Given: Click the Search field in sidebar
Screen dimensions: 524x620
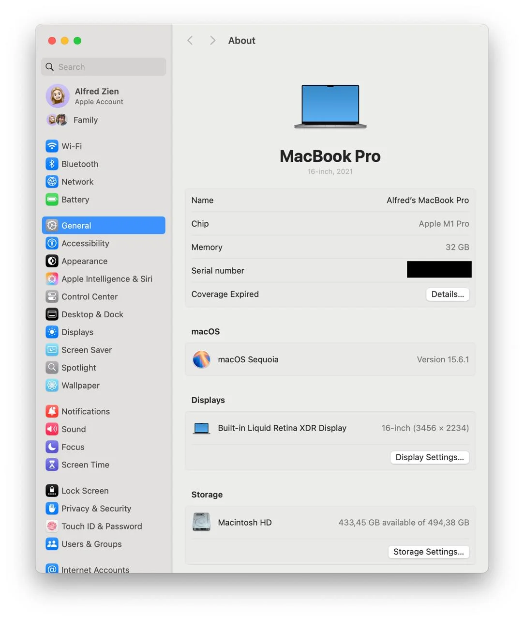Looking at the screenshot, I should 104,67.
